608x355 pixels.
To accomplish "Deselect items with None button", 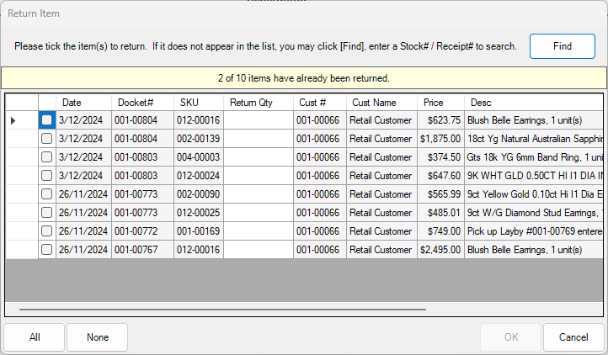I will tap(98, 337).
